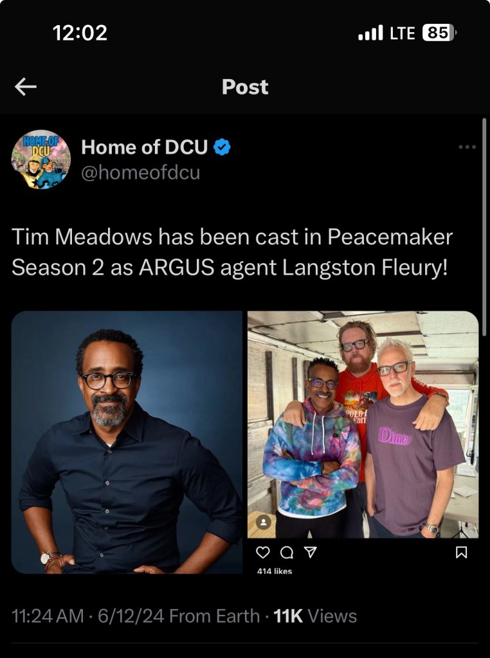This screenshot has width=490, height=658.
Task: Tap the 11:24 AM timestamp
Action: point(48,616)
